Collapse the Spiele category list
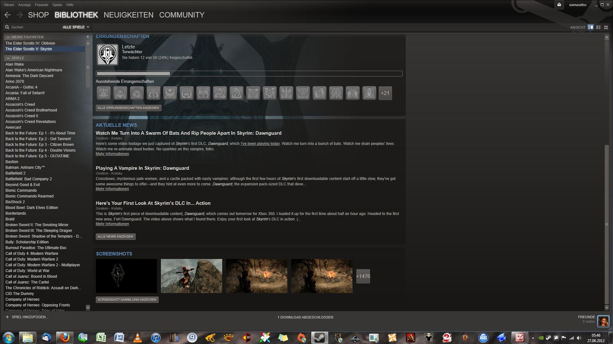This screenshot has width=613, height=344. click(x=8, y=58)
